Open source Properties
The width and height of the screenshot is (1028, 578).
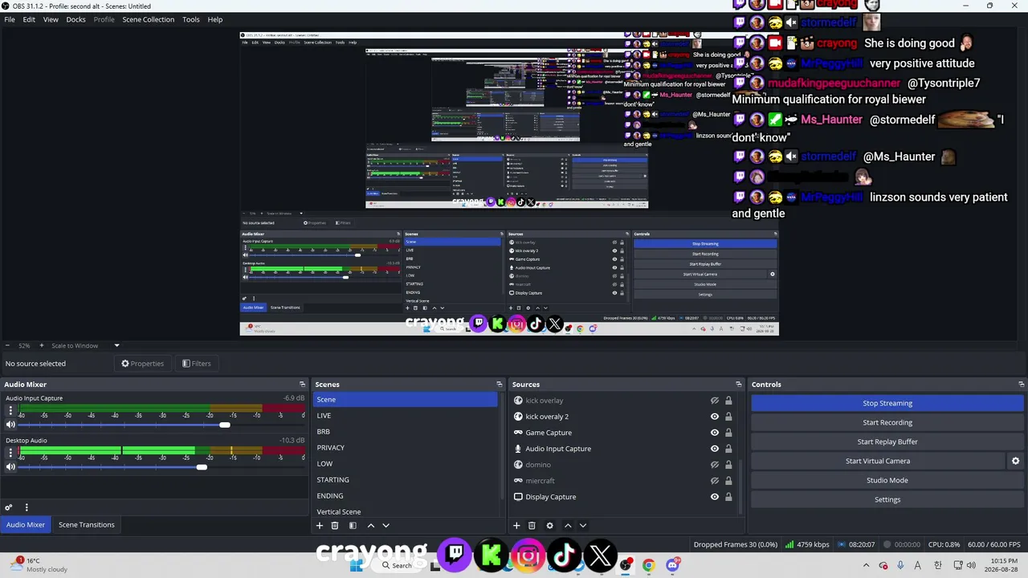coord(143,364)
